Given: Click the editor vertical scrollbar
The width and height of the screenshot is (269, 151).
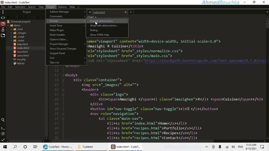Looking at the screenshot, I should click(x=267, y=77).
